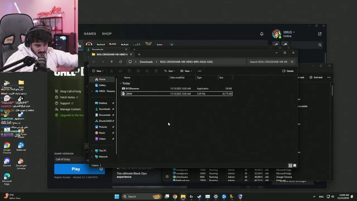Switch to large thumbnails view icon in status bar
357x201 pixels.
pos(295,166)
